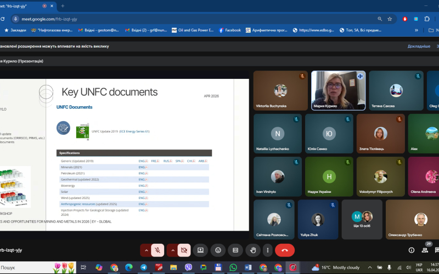
Task: Switch the УКР keyboard language indicator
Action: point(419,267)
